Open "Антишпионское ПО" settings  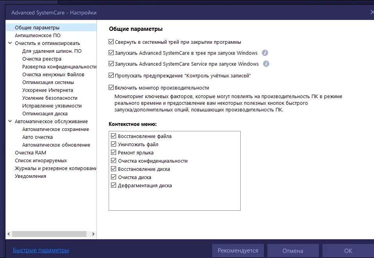(x=38, y=35)
